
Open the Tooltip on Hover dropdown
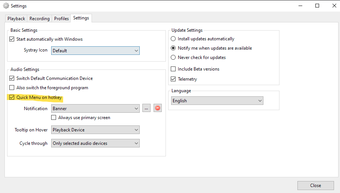click(95, 130)
